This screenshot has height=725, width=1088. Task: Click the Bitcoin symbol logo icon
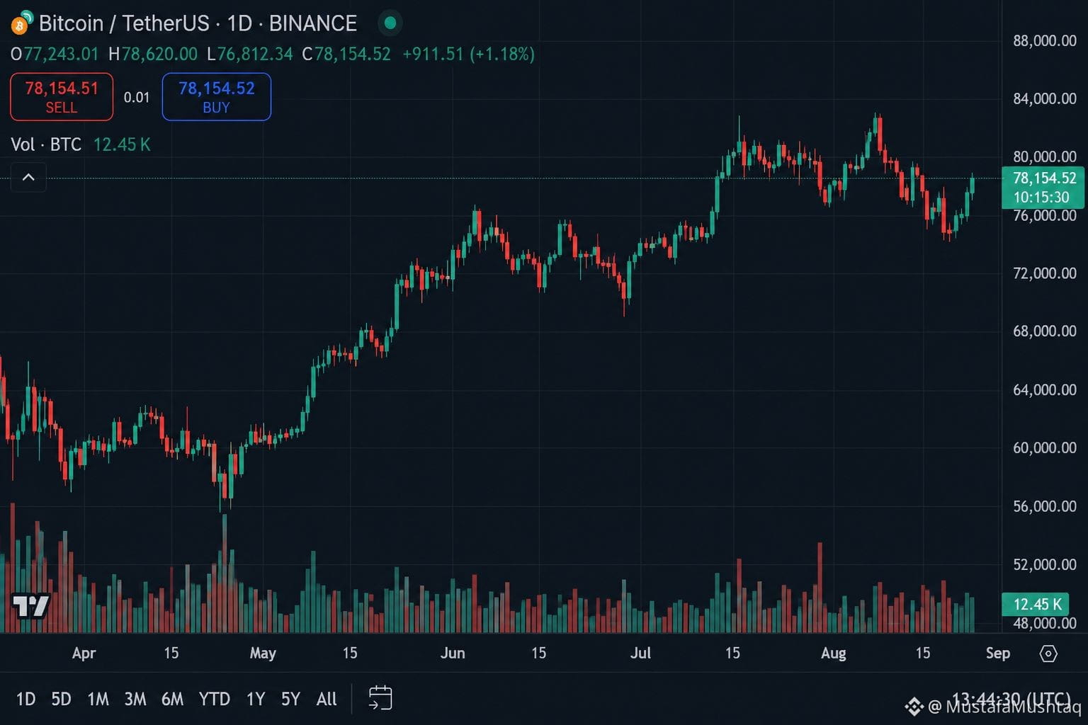click(22, 23)
